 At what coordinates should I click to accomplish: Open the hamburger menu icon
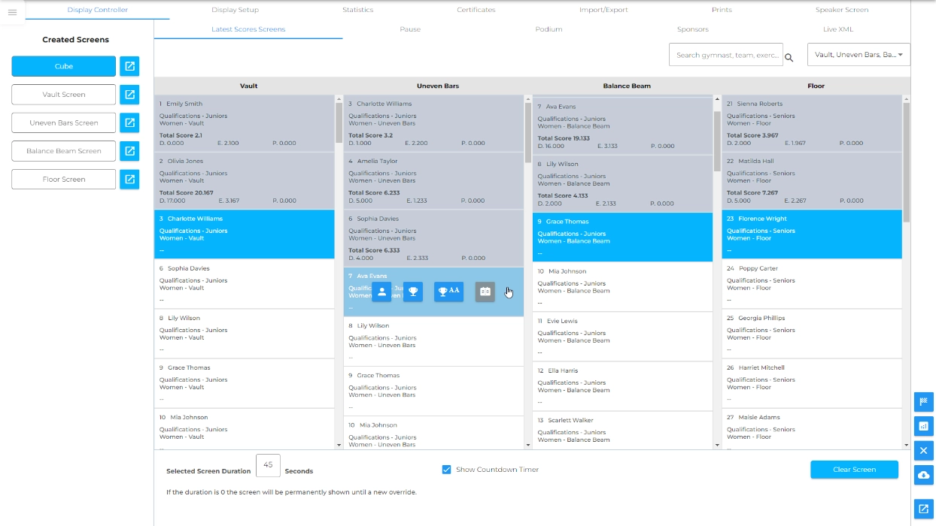tap(12, 12)
